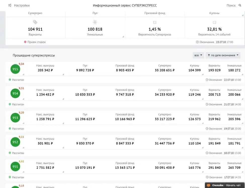Click Призовой фонд value 8 903 455 ₽
This screenshot has width=245, height=188.
point(125,70)
